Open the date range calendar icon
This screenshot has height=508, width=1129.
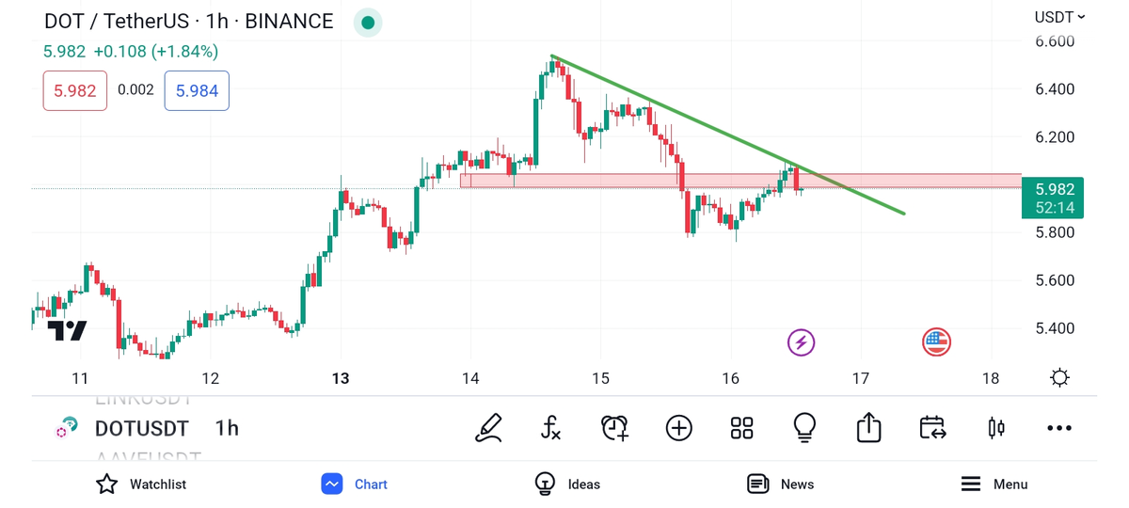pyautogui.click(x=932, y=428)
